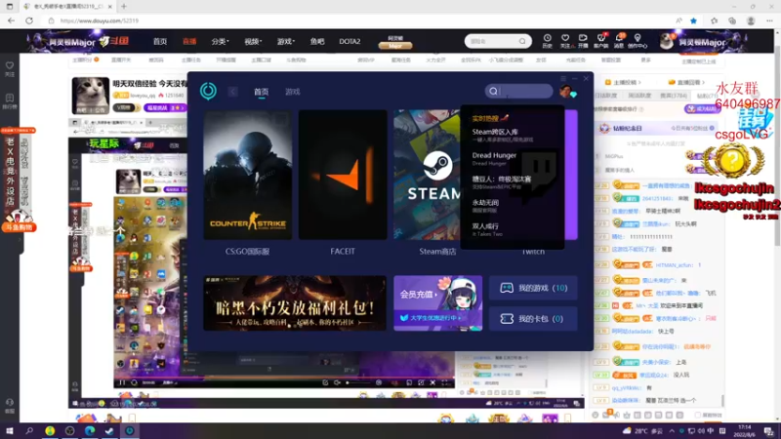Click the launcher's teal power logo
This screenshot has height=439, width=781.
point(208,91)
